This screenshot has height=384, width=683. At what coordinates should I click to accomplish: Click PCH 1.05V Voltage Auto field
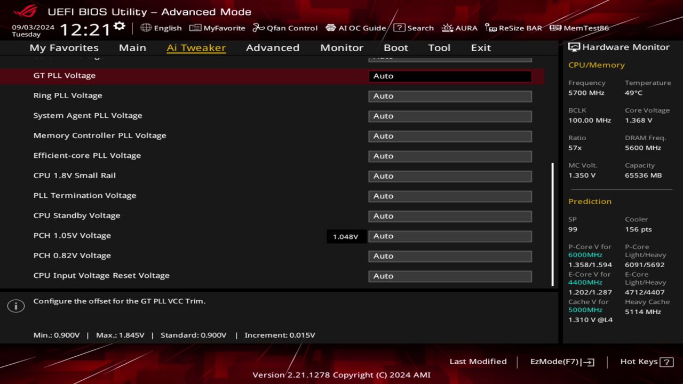[x=450, y=236]
